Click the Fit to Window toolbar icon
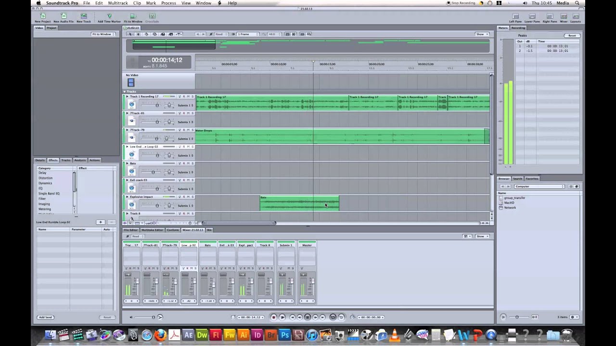 point(133,16)
